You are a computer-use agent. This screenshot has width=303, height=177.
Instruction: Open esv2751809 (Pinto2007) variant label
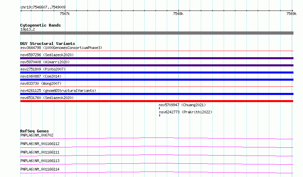[43, 69]
